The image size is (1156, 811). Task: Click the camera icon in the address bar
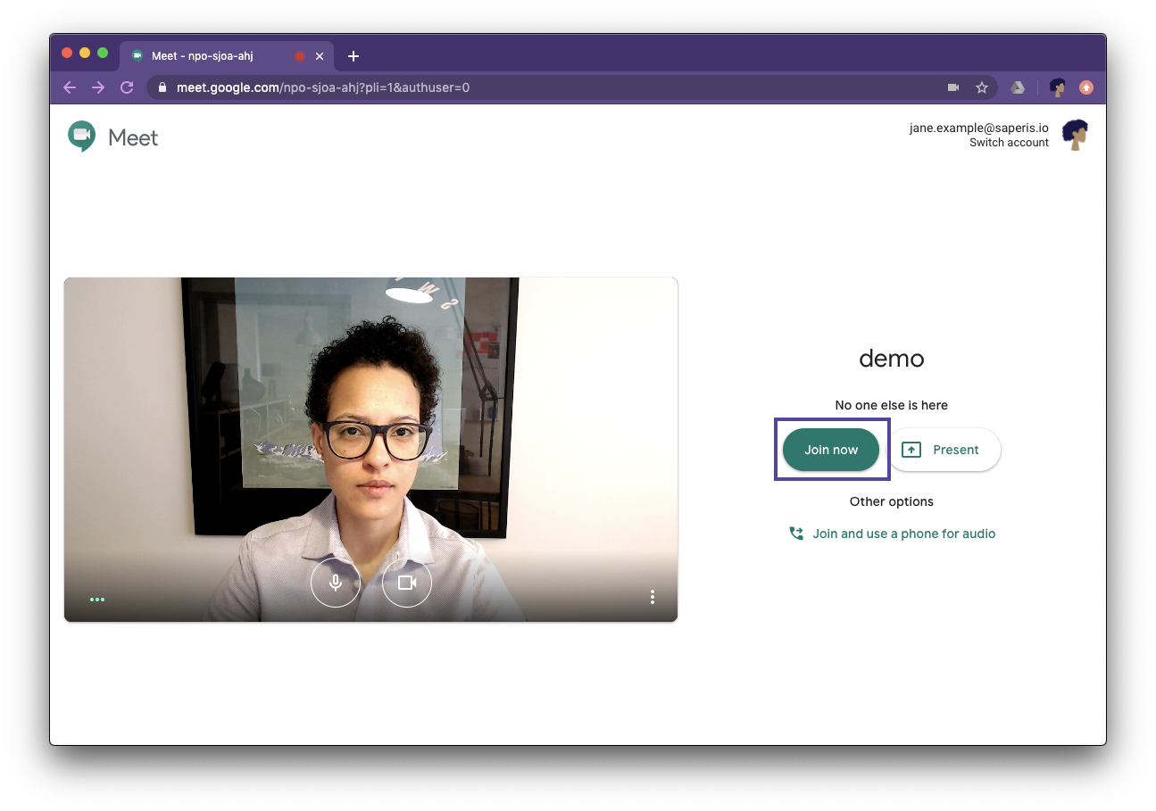(x=952, y=87)
